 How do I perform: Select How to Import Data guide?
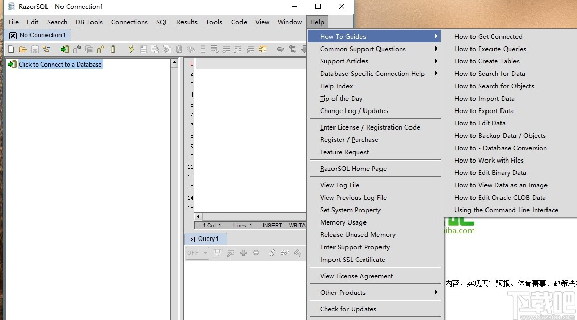click(x=484, y=99)
